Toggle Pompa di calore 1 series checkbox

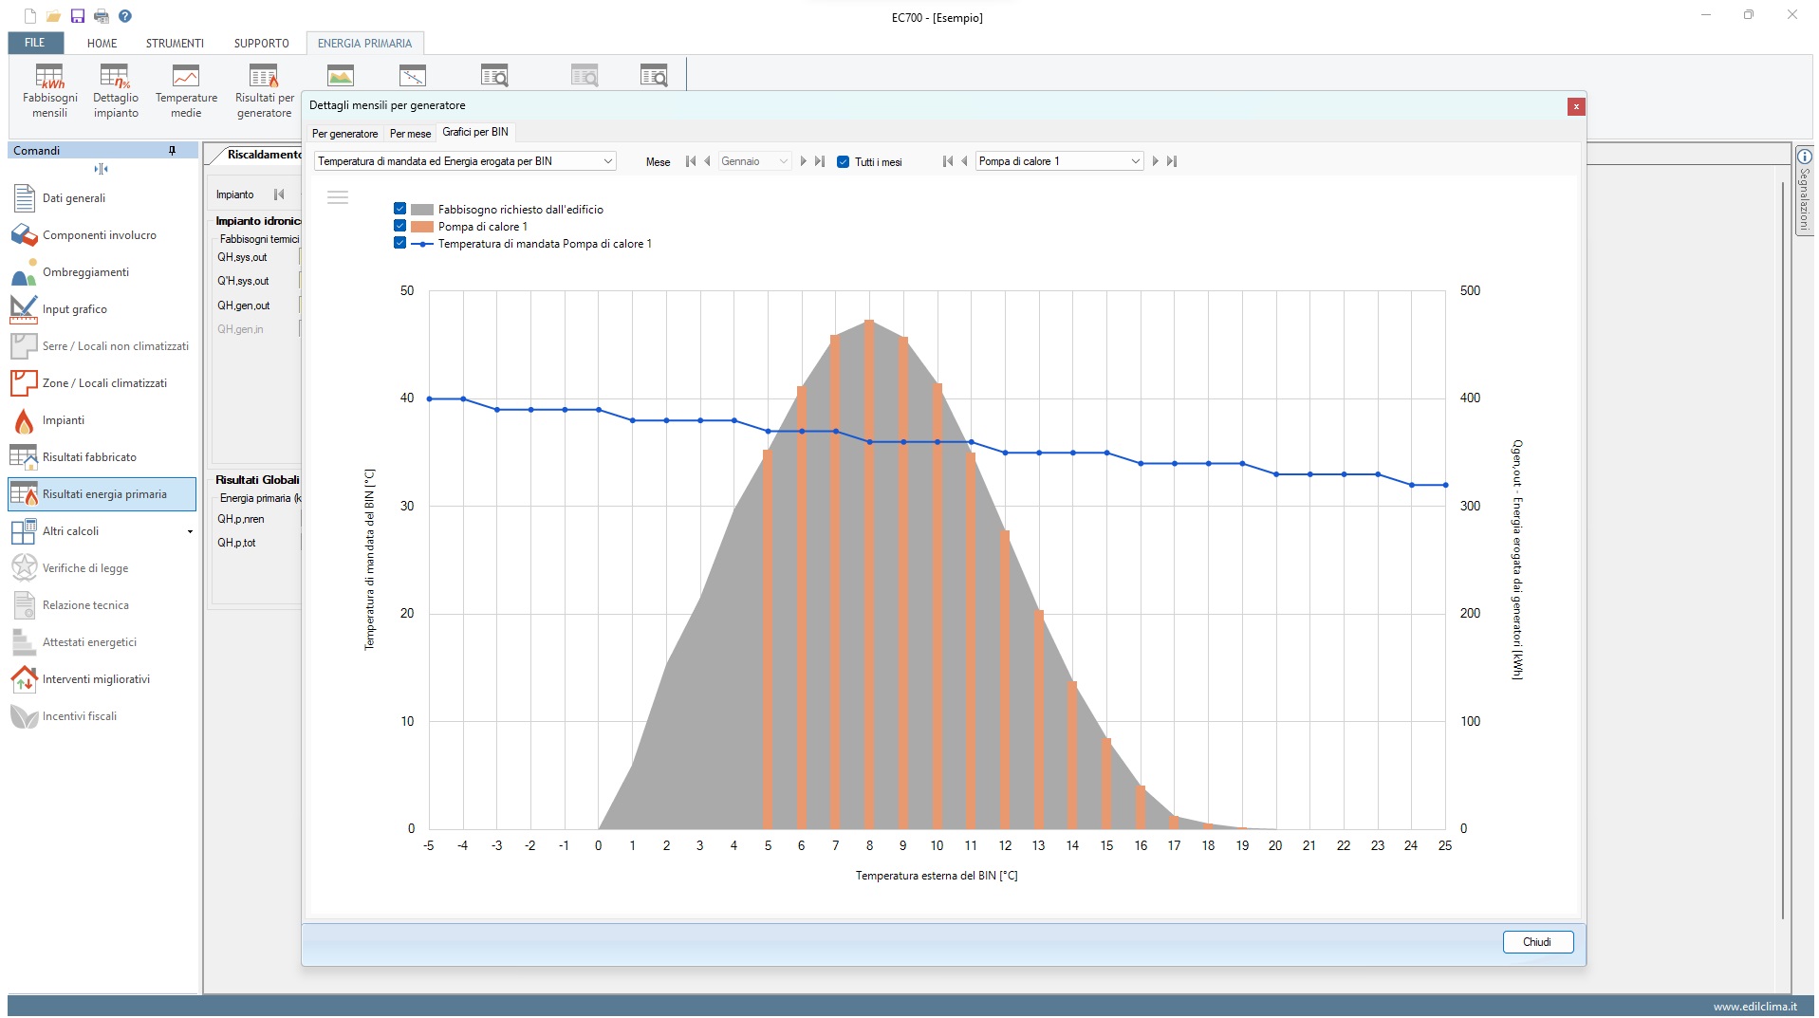399,226
